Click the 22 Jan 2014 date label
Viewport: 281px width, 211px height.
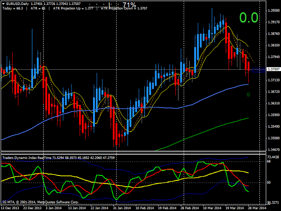[99, 208]
